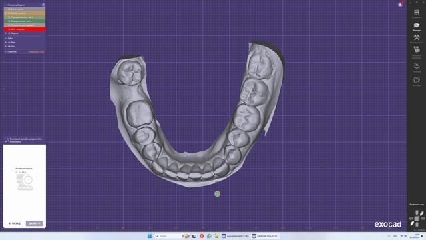Viewport: 426px width, 240px height.
Task: Open the Tools hammer and wrench icon
Action: coord(417,37)
